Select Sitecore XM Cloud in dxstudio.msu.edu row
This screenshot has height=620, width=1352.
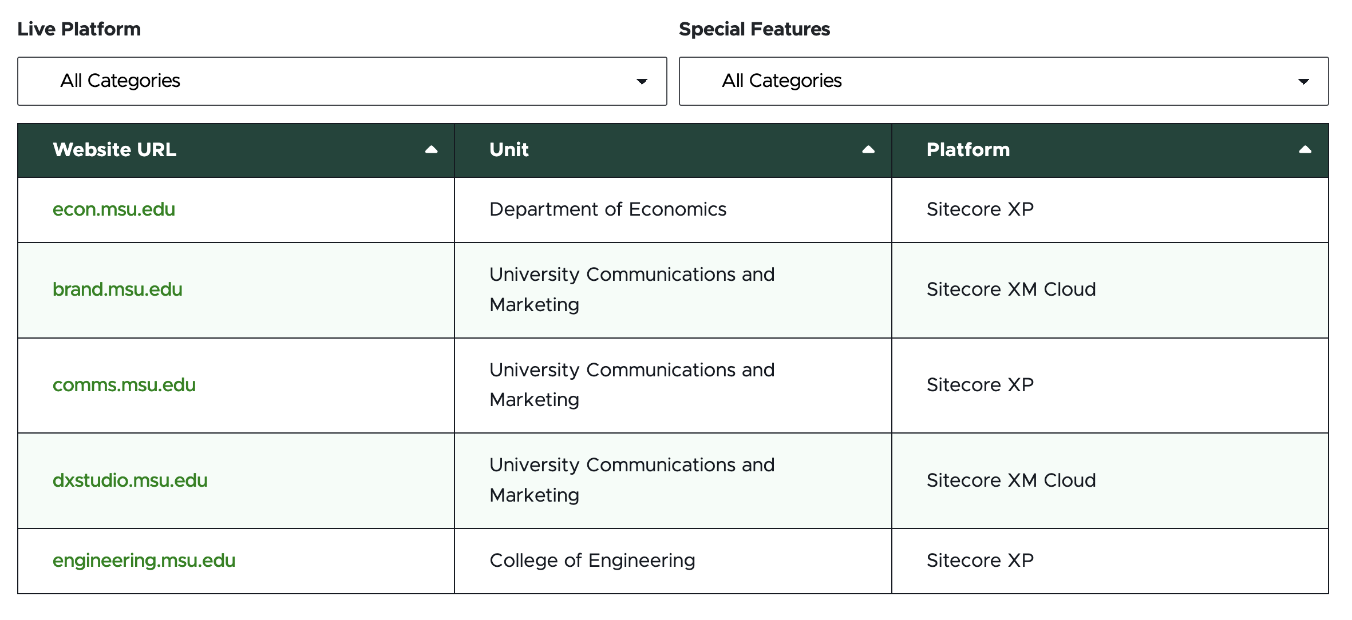point(1011,480)
